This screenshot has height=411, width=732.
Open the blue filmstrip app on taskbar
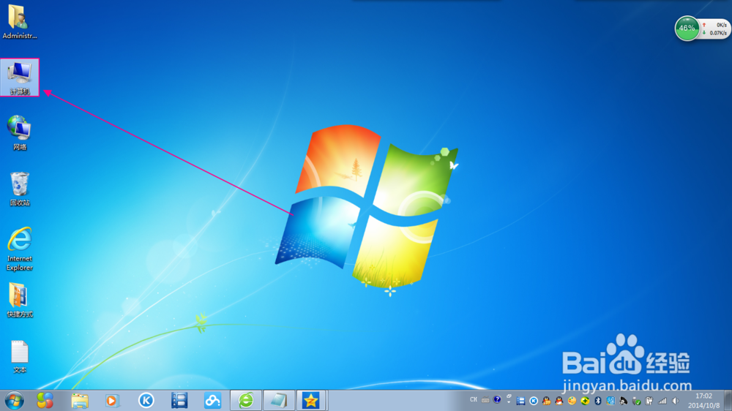[x=179, y=401]
